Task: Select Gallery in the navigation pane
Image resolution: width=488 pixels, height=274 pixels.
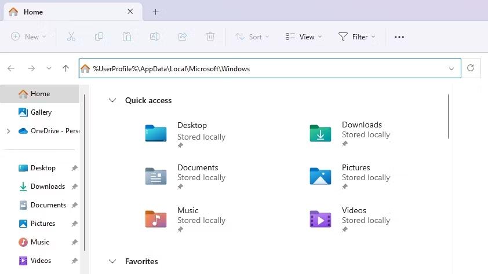Action: [x=41, y=112]
